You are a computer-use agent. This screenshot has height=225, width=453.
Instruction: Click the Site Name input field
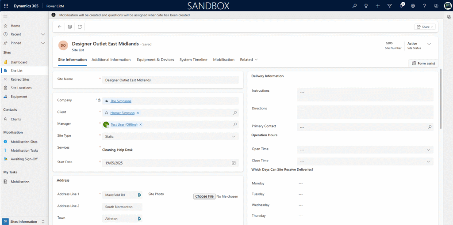(x=170, y=80)
